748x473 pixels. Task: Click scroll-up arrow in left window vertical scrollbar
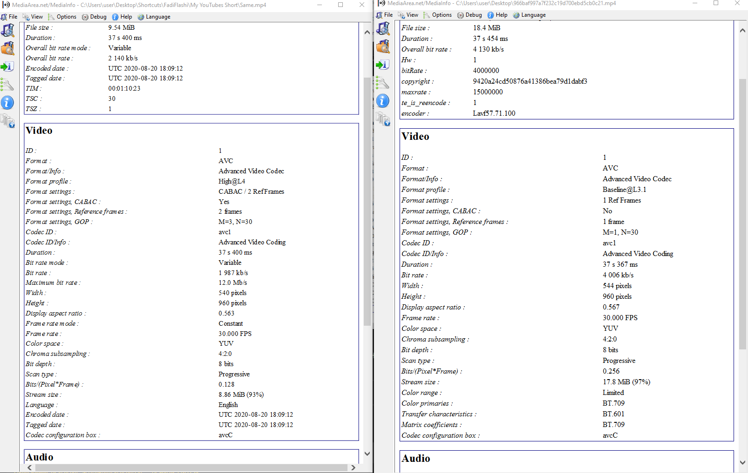[367, 32]
